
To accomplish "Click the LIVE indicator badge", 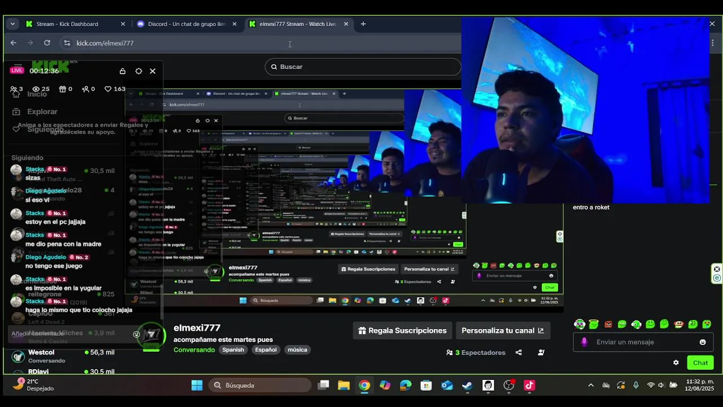I will (x=17, y=71).
